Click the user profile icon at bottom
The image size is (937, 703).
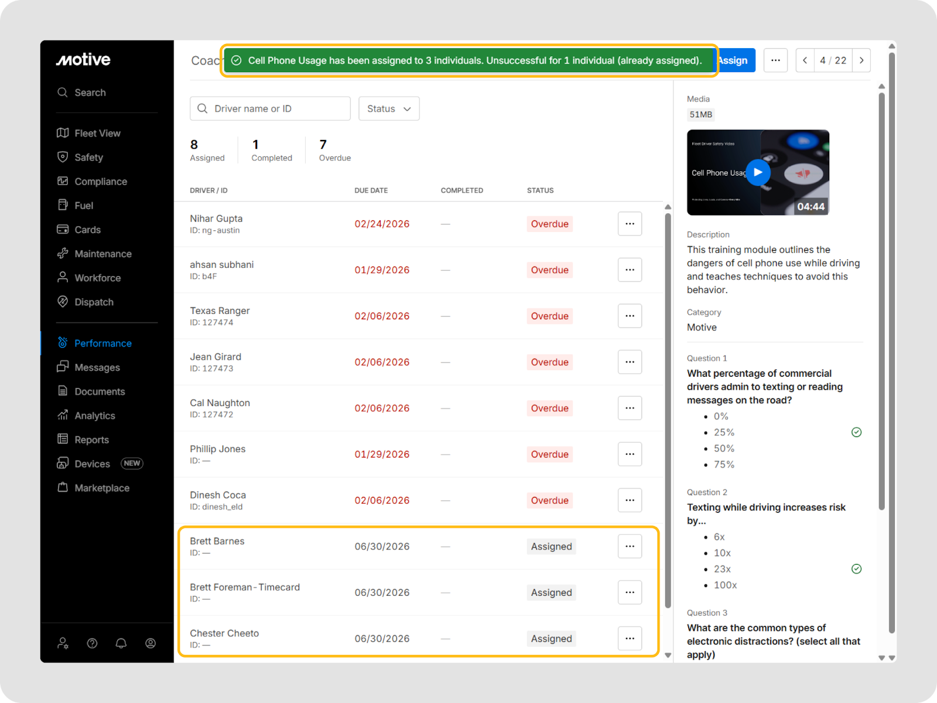pyautogui.click(x=151, y=643)
